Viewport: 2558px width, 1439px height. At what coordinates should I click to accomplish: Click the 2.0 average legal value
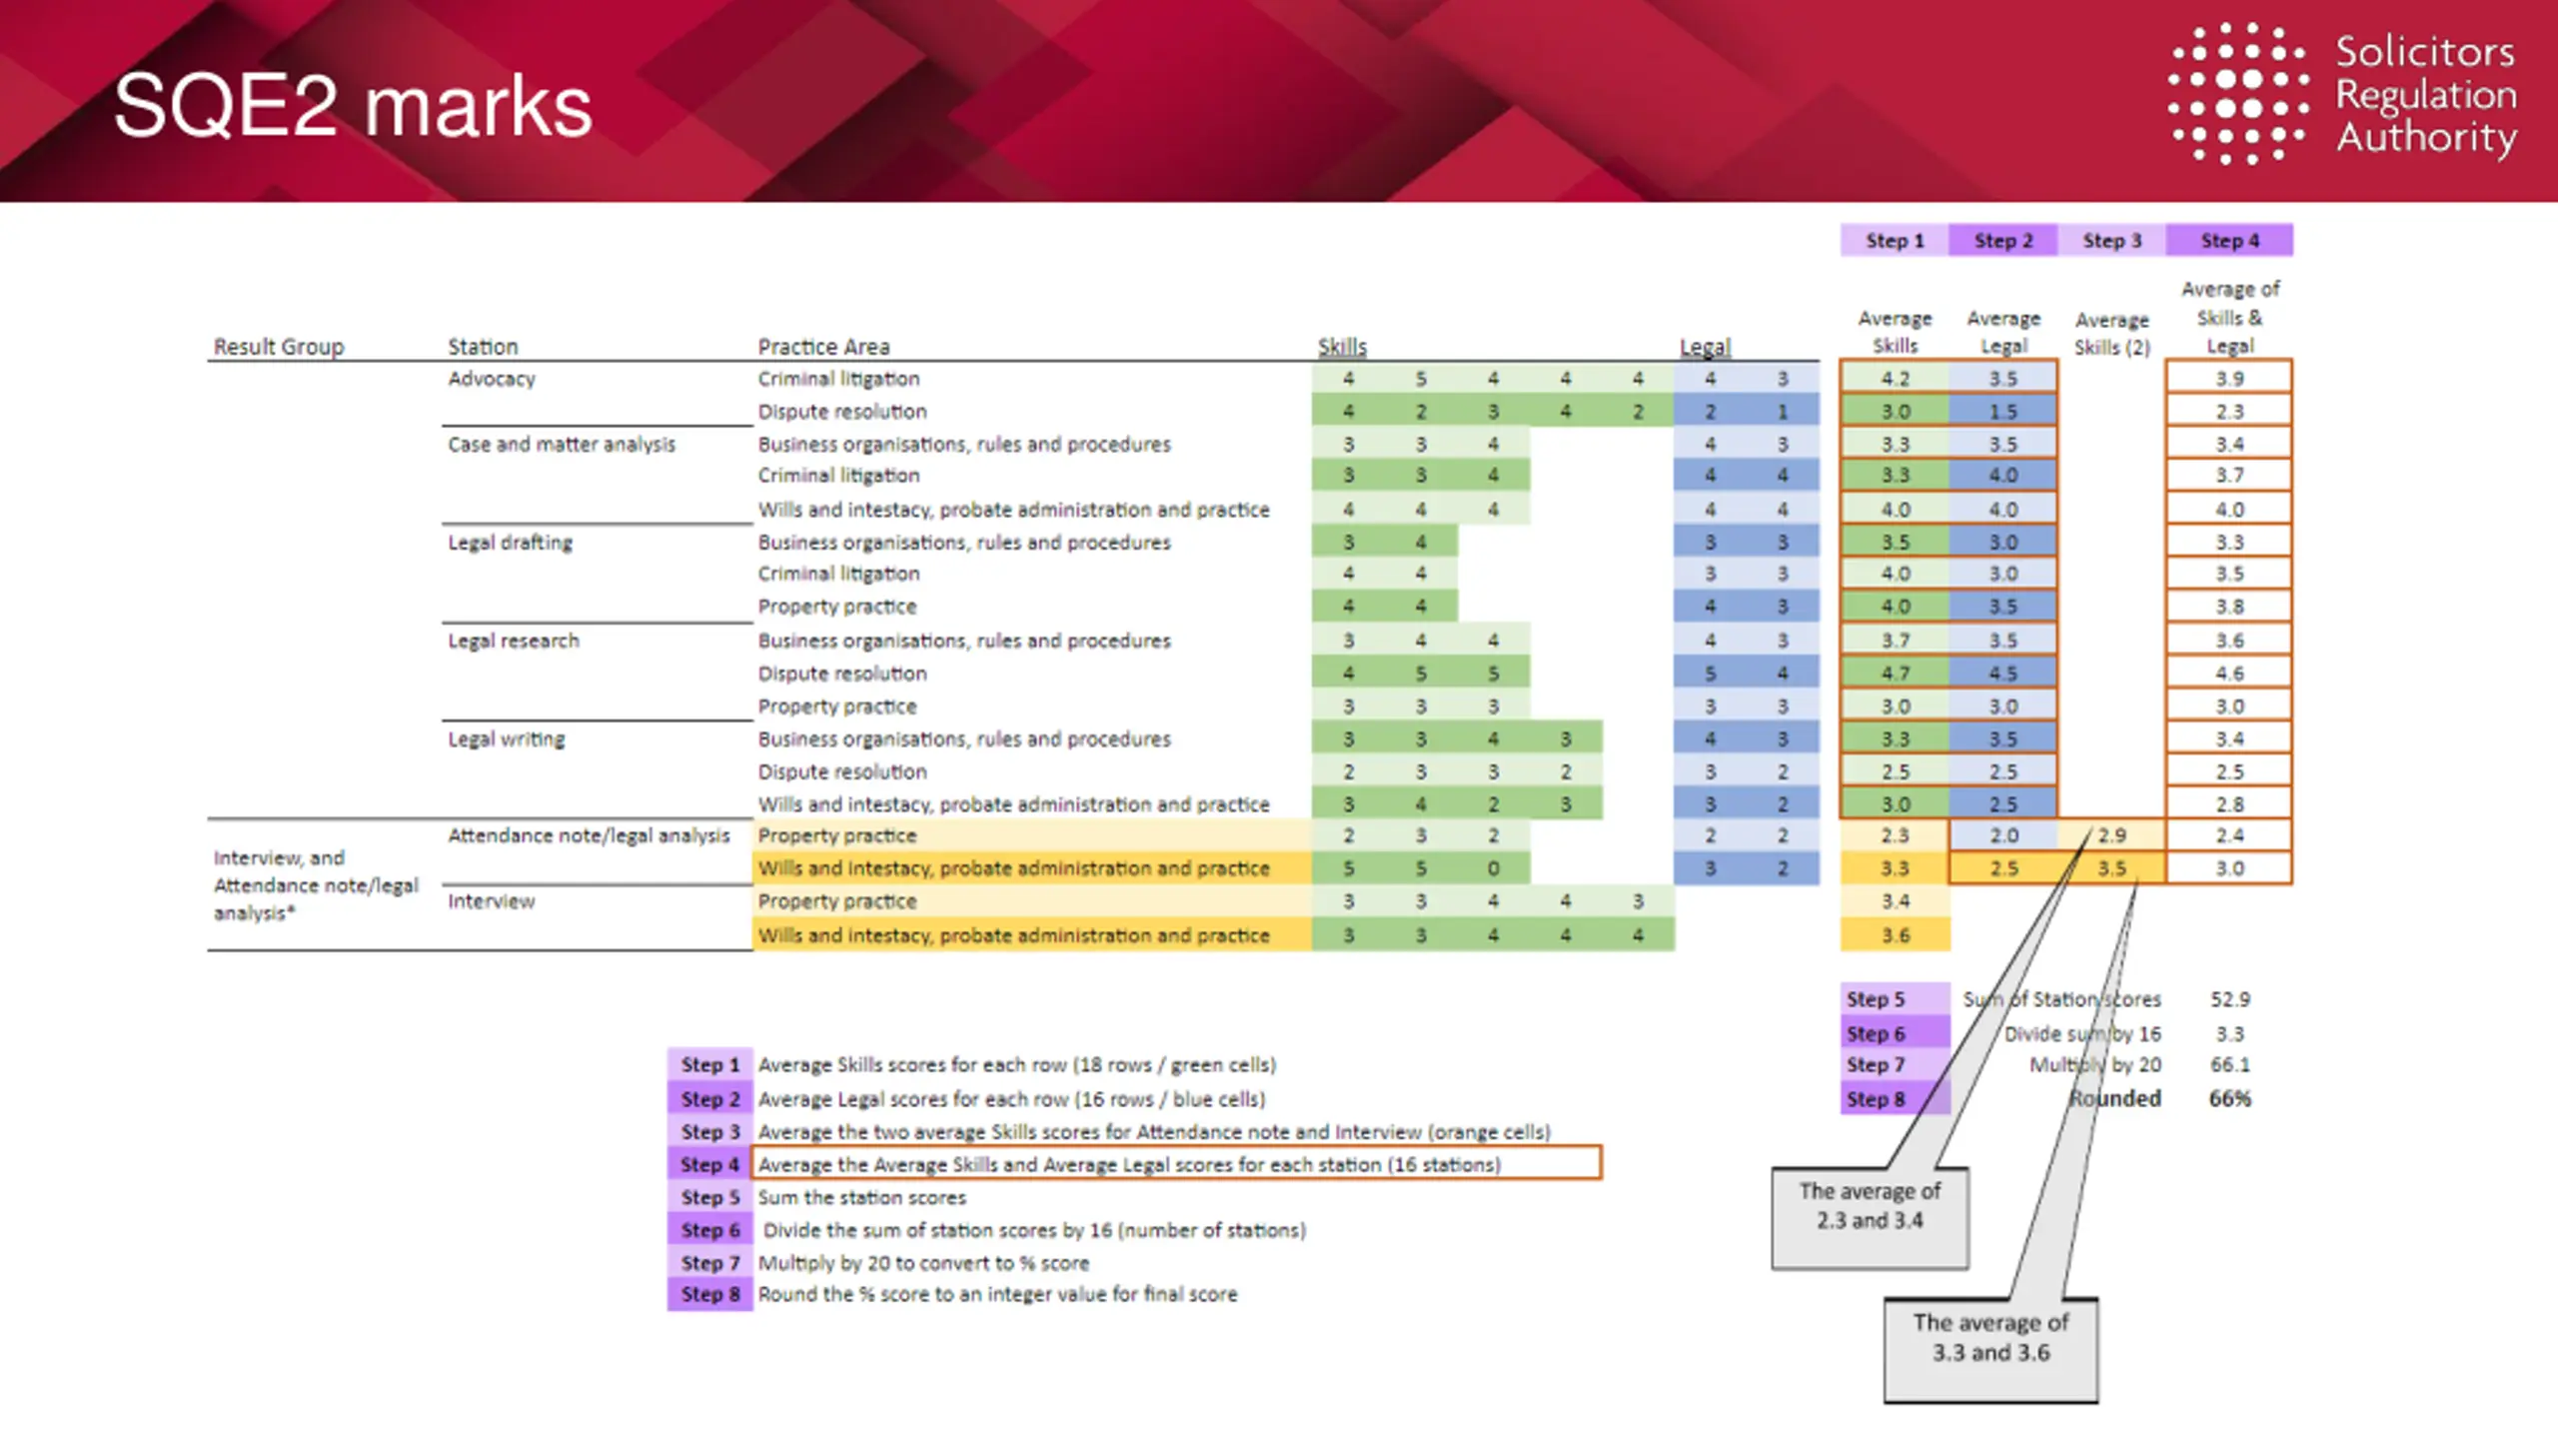coord(2002,835)
